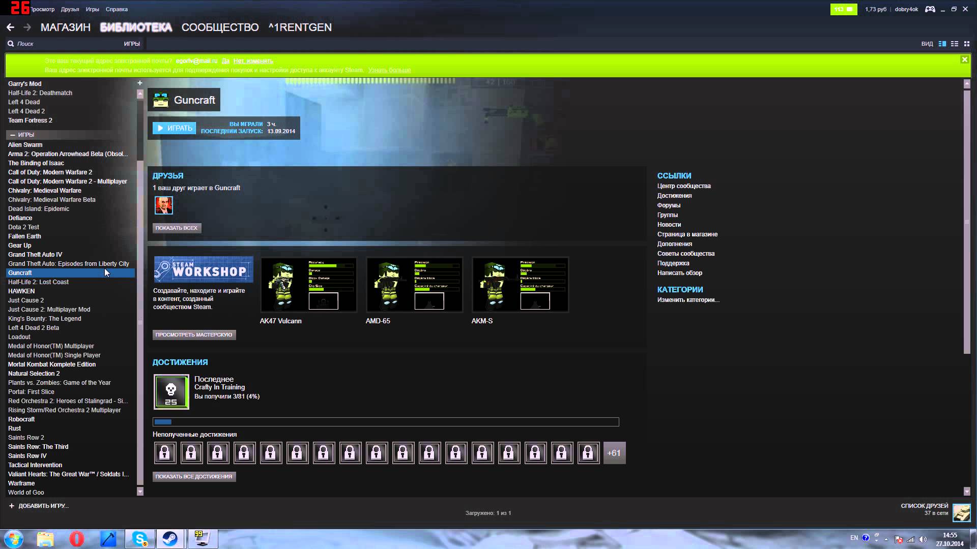
Task: Click ПОКАЗАТЬ ВСЕХ button in friends section
Action: click(x=177, y=228)
